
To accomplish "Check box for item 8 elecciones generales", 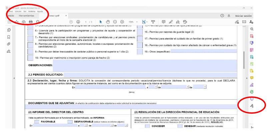I will 30,45.
